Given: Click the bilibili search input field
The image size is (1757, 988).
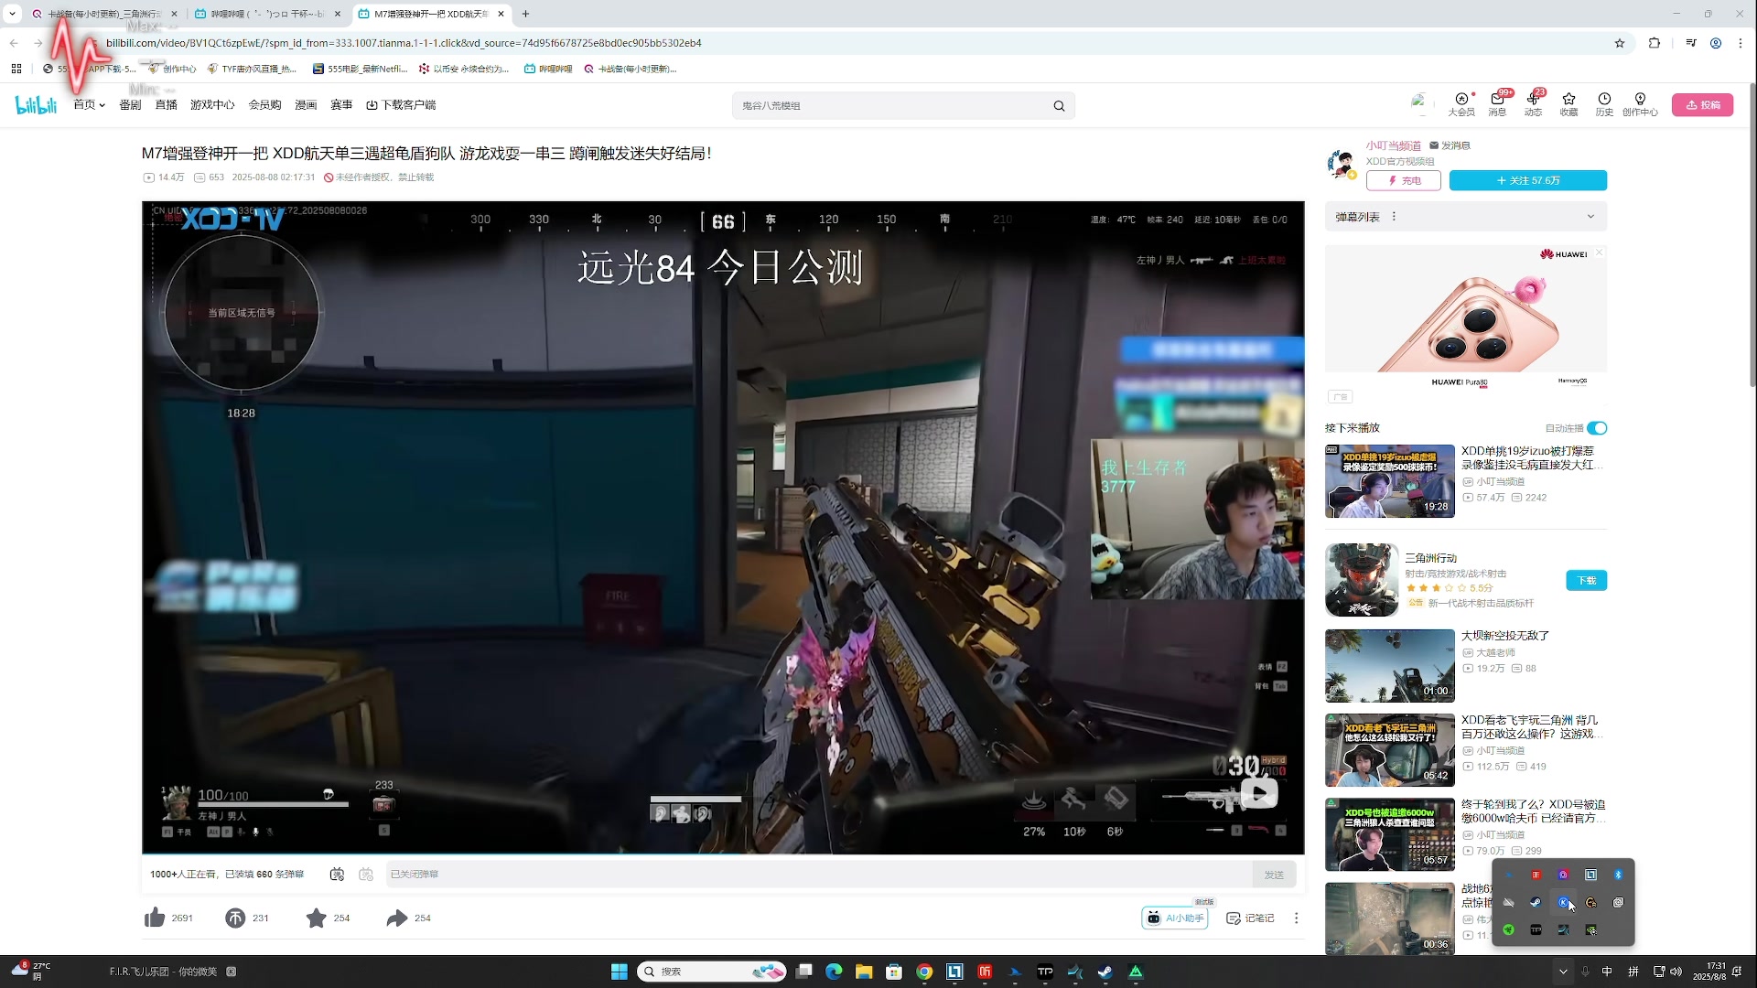Looking at the screenshot, I should click(x=892, y=106).
